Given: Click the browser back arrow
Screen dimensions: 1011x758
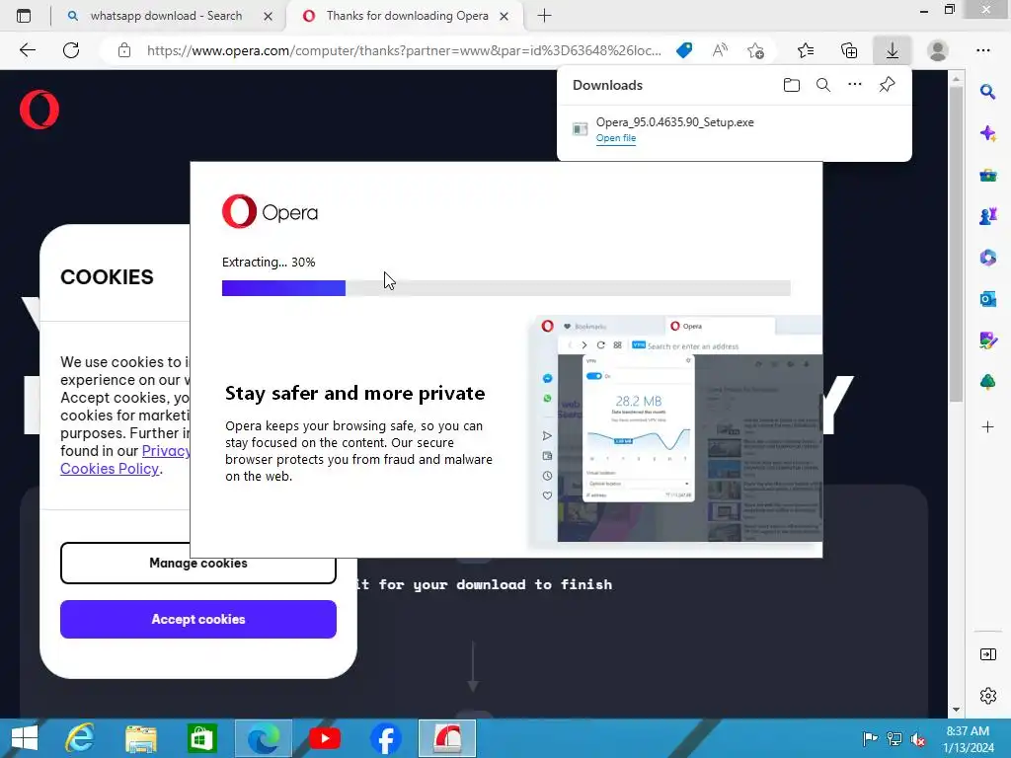Looking at the screenshot, I should 27,50.
